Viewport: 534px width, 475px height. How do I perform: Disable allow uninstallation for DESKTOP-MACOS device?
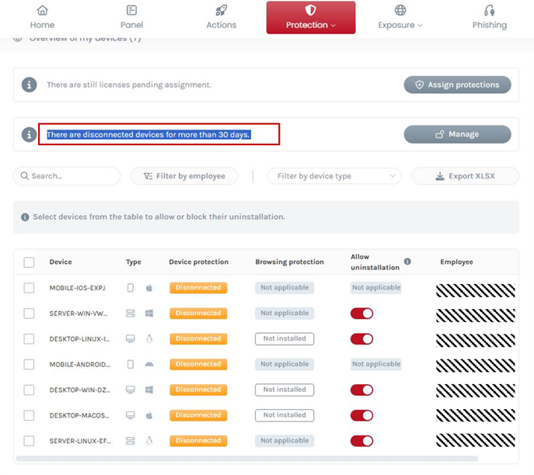tap(361, 415)
